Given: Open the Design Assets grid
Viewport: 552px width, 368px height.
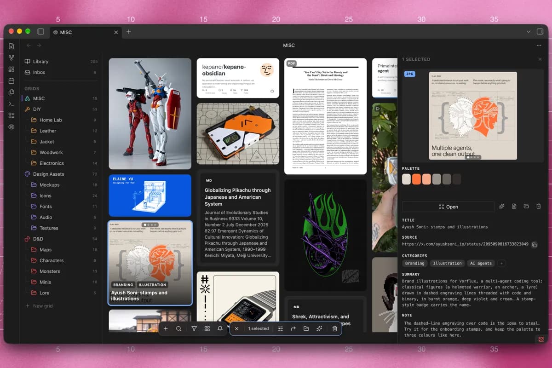Looking at the screenshot, I should (61, 174).
